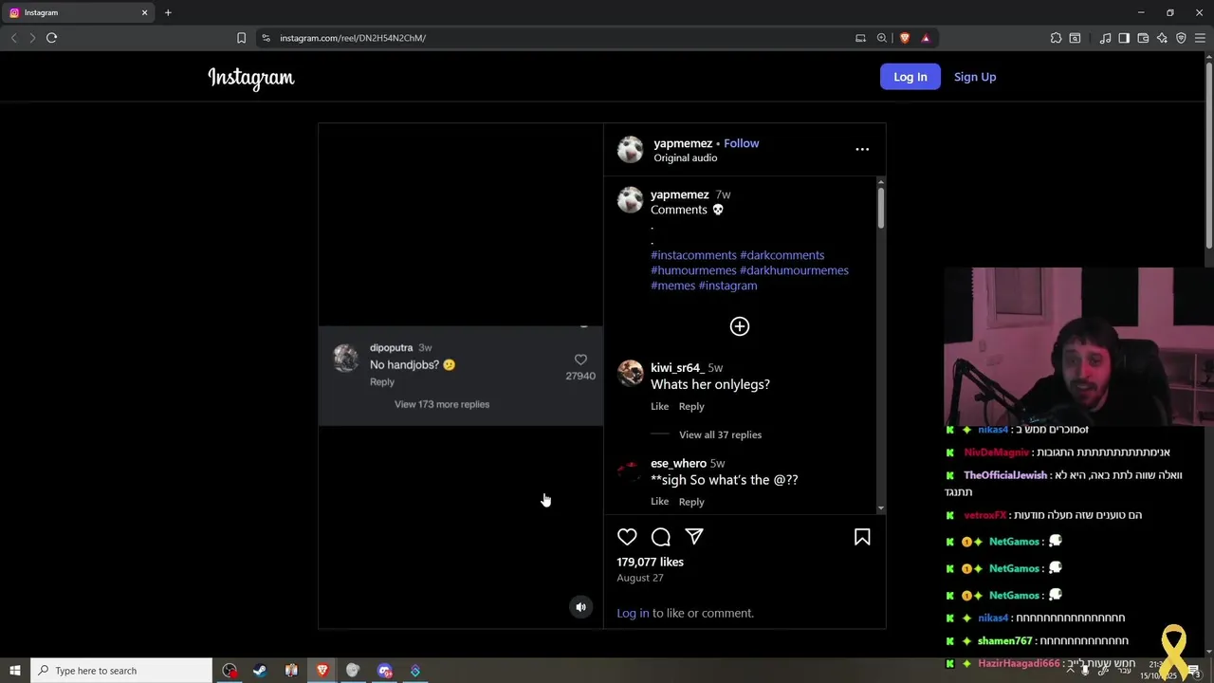Open kiwi_sr64_ commenter profile
This screenshot has width=1214, height=683.
coord(676,368)
